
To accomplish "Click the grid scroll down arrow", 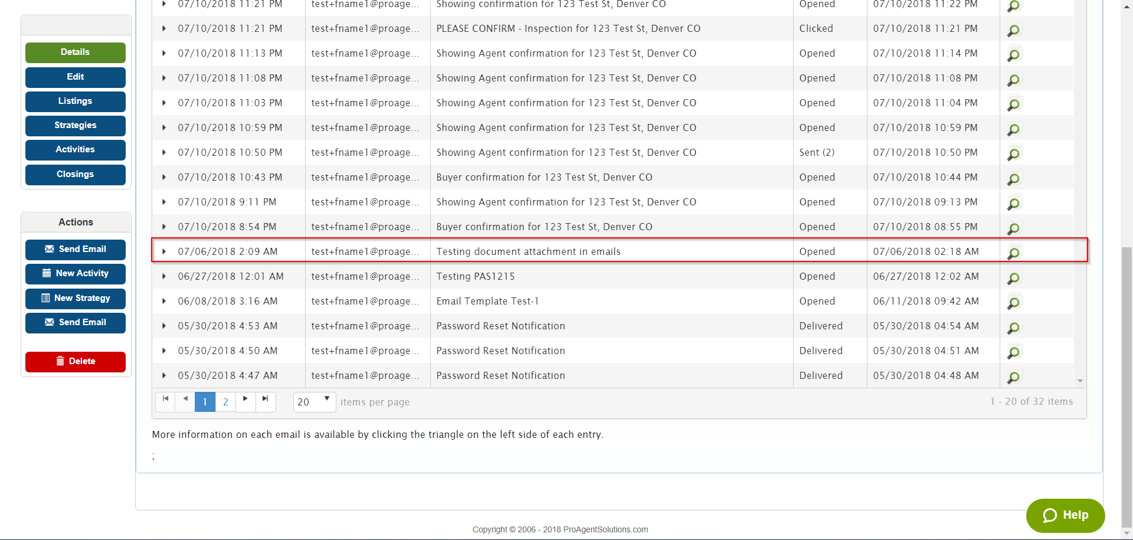I will point(1080,381).
